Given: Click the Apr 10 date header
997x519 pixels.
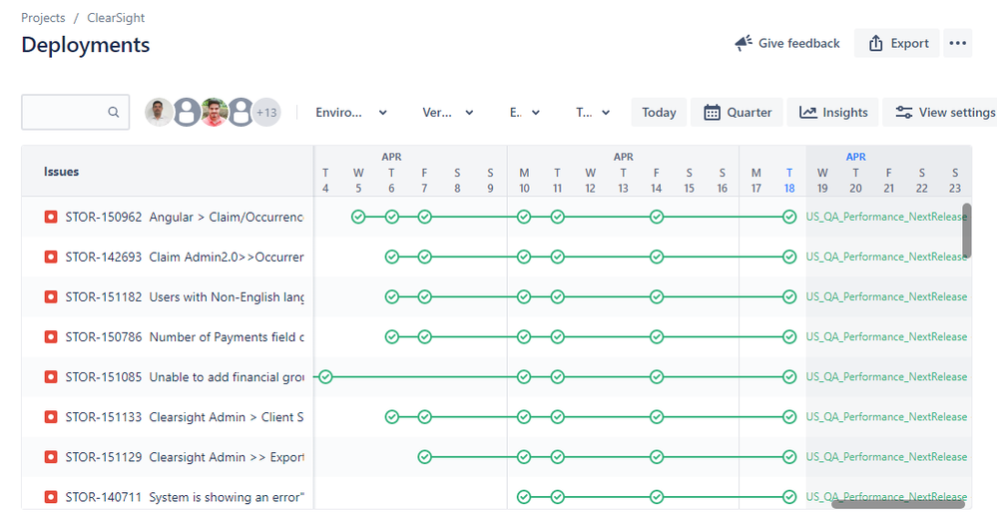Looking at the screenshot, I should pyautogui.click(x=524, y=181).
